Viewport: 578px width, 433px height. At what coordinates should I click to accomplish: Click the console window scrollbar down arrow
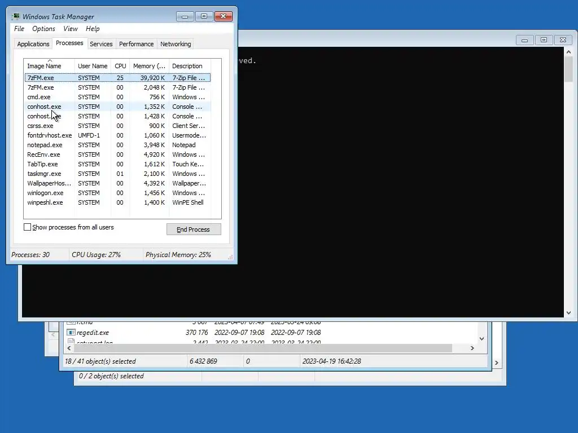(568, 312)
